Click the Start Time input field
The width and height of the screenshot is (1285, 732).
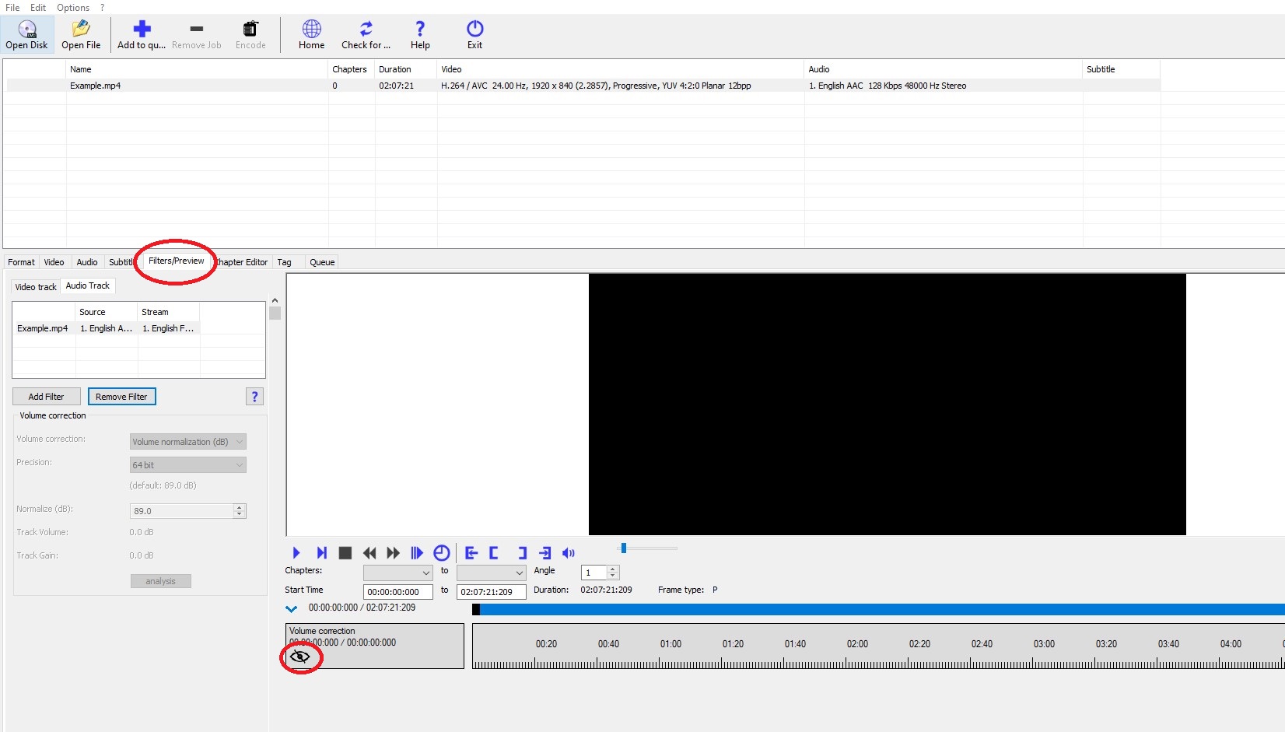398,592
